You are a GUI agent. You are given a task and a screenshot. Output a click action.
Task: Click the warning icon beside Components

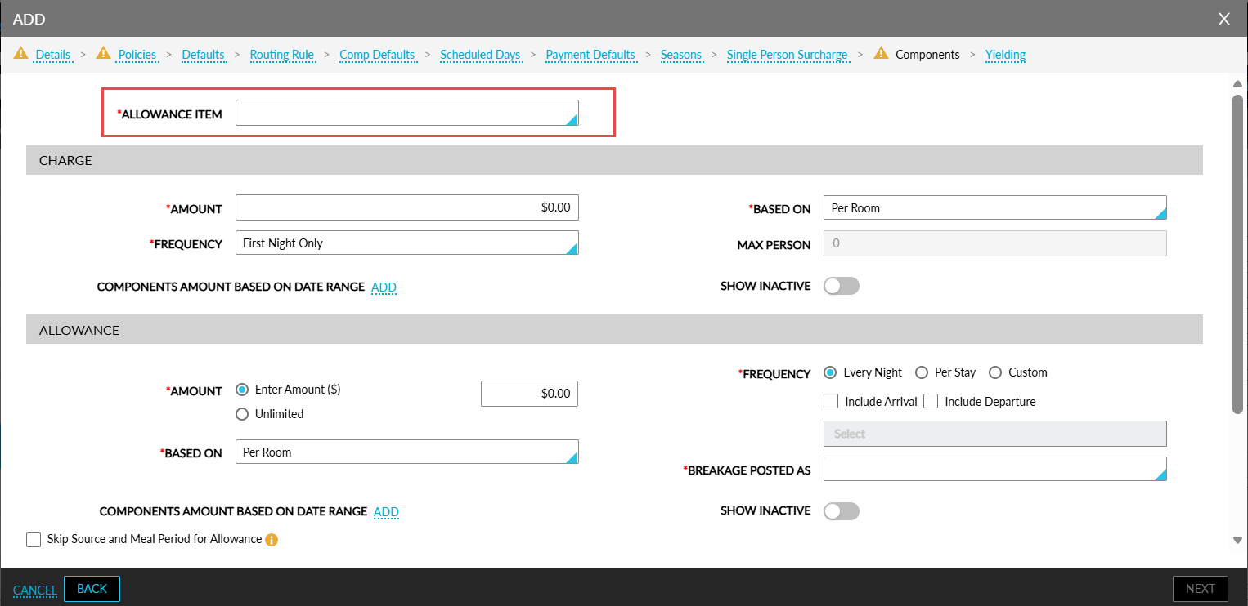click(x=881, y=54)
